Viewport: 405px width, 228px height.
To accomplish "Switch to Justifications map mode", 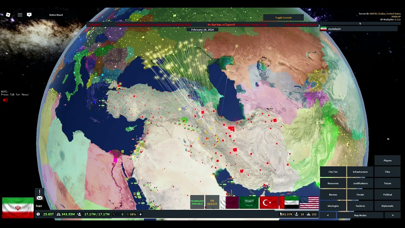I will [360, 183].
